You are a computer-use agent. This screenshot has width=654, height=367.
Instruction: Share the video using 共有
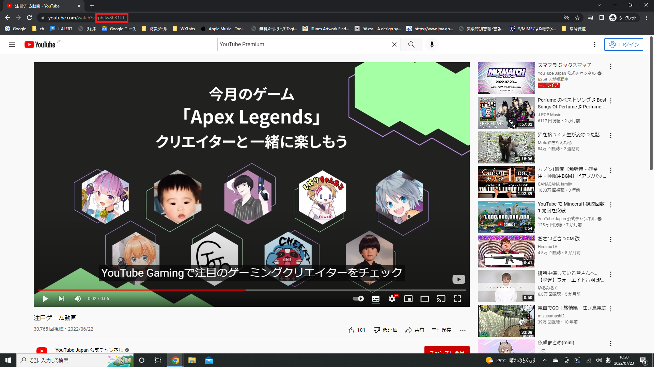[x=415, y=330]
